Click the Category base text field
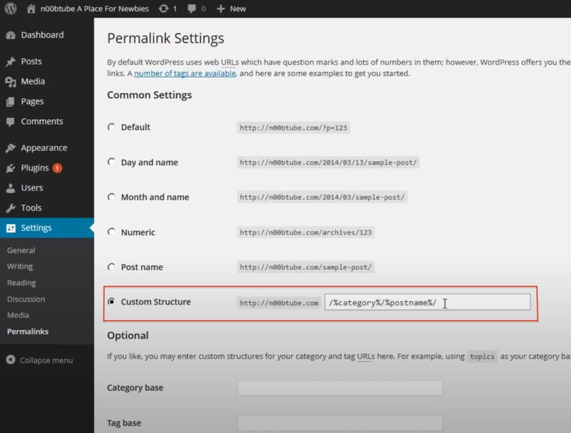The image size is (571, 433). (x=339, y=388)
